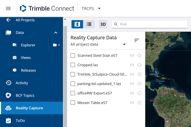Check the Scanned Steel Stair.e57 checkbox

(73, 56)
